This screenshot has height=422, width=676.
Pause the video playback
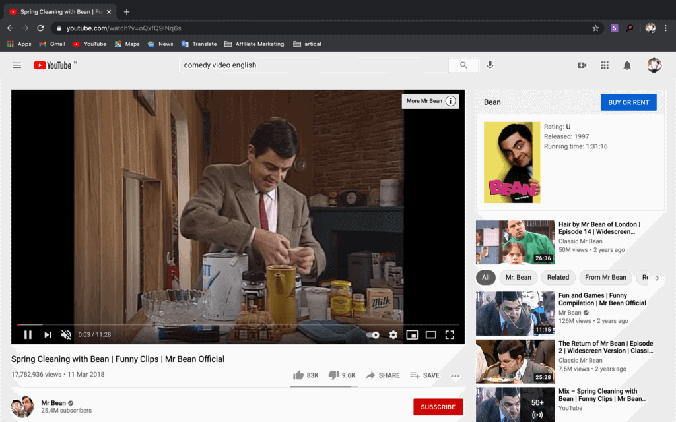tap(28, 334)
